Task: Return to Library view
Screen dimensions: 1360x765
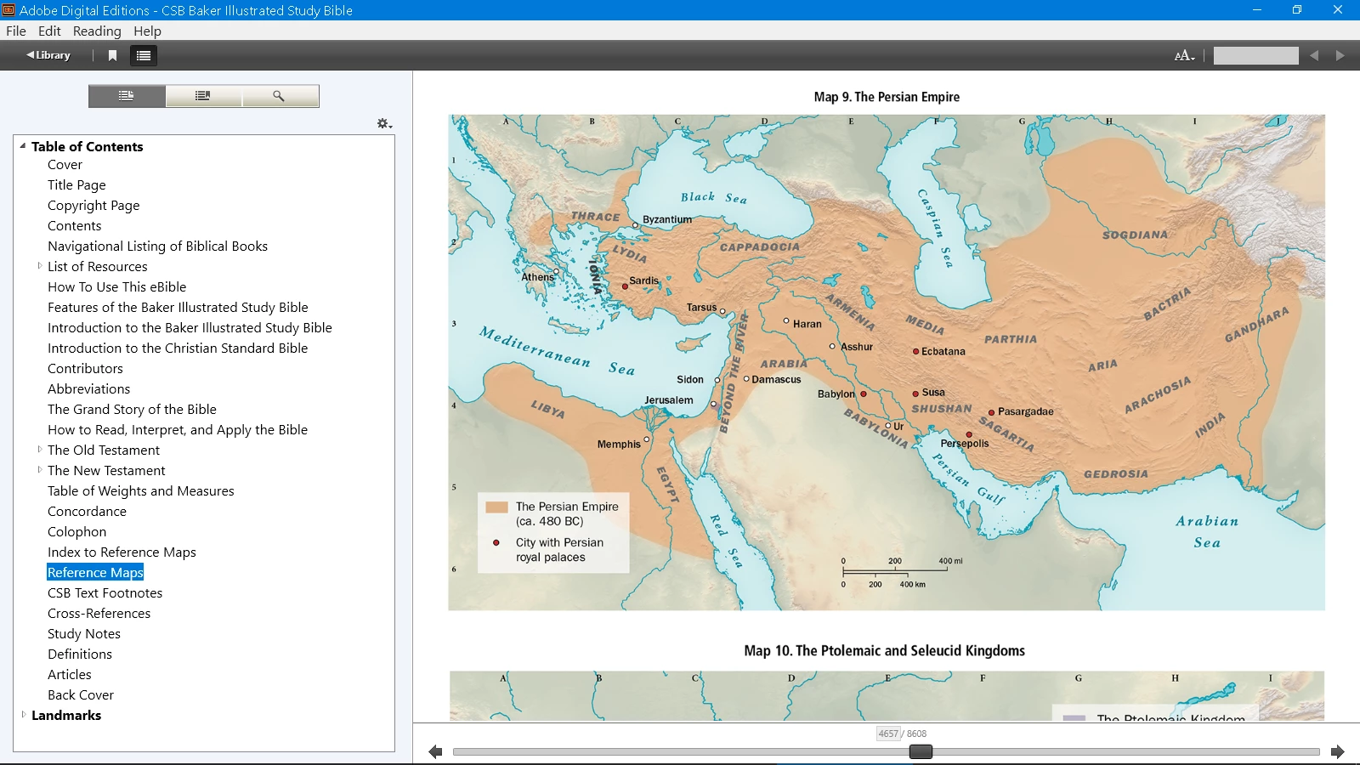Action: pos(48,55)
